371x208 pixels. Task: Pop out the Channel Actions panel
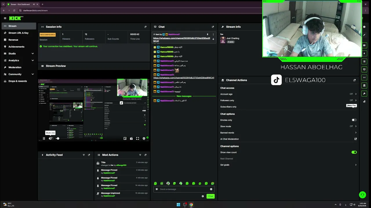tap(354, 80)
